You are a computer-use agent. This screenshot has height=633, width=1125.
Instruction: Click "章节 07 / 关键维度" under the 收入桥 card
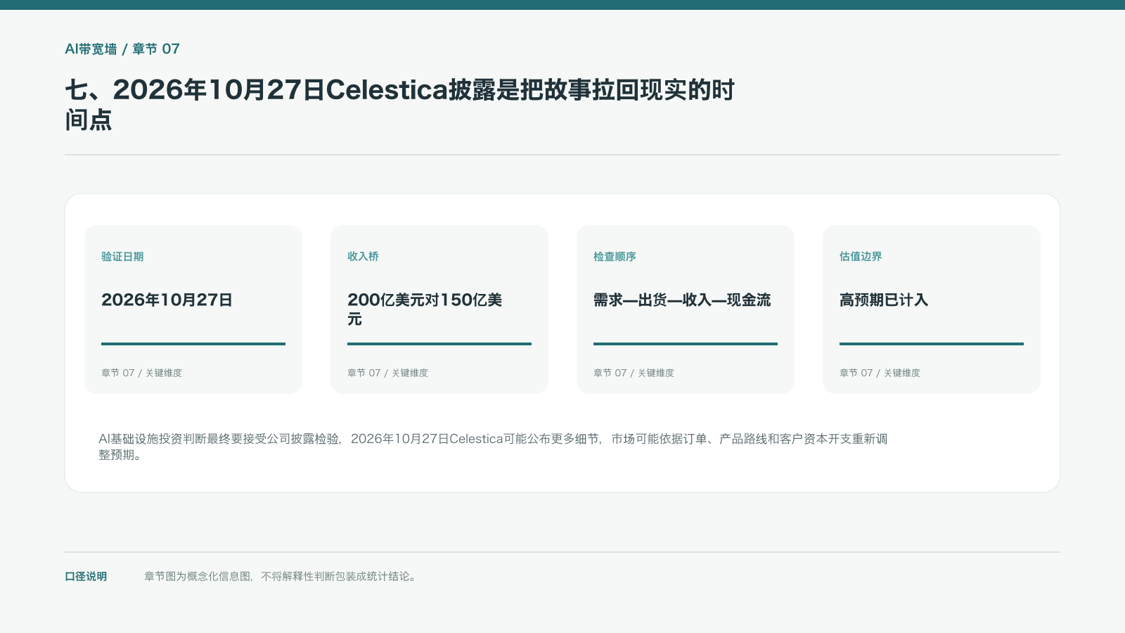pos(387,373)
